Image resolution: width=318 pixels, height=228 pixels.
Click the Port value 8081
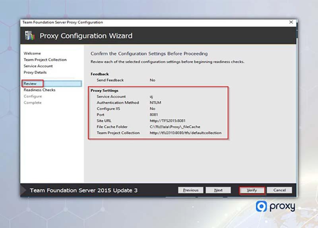155,115
